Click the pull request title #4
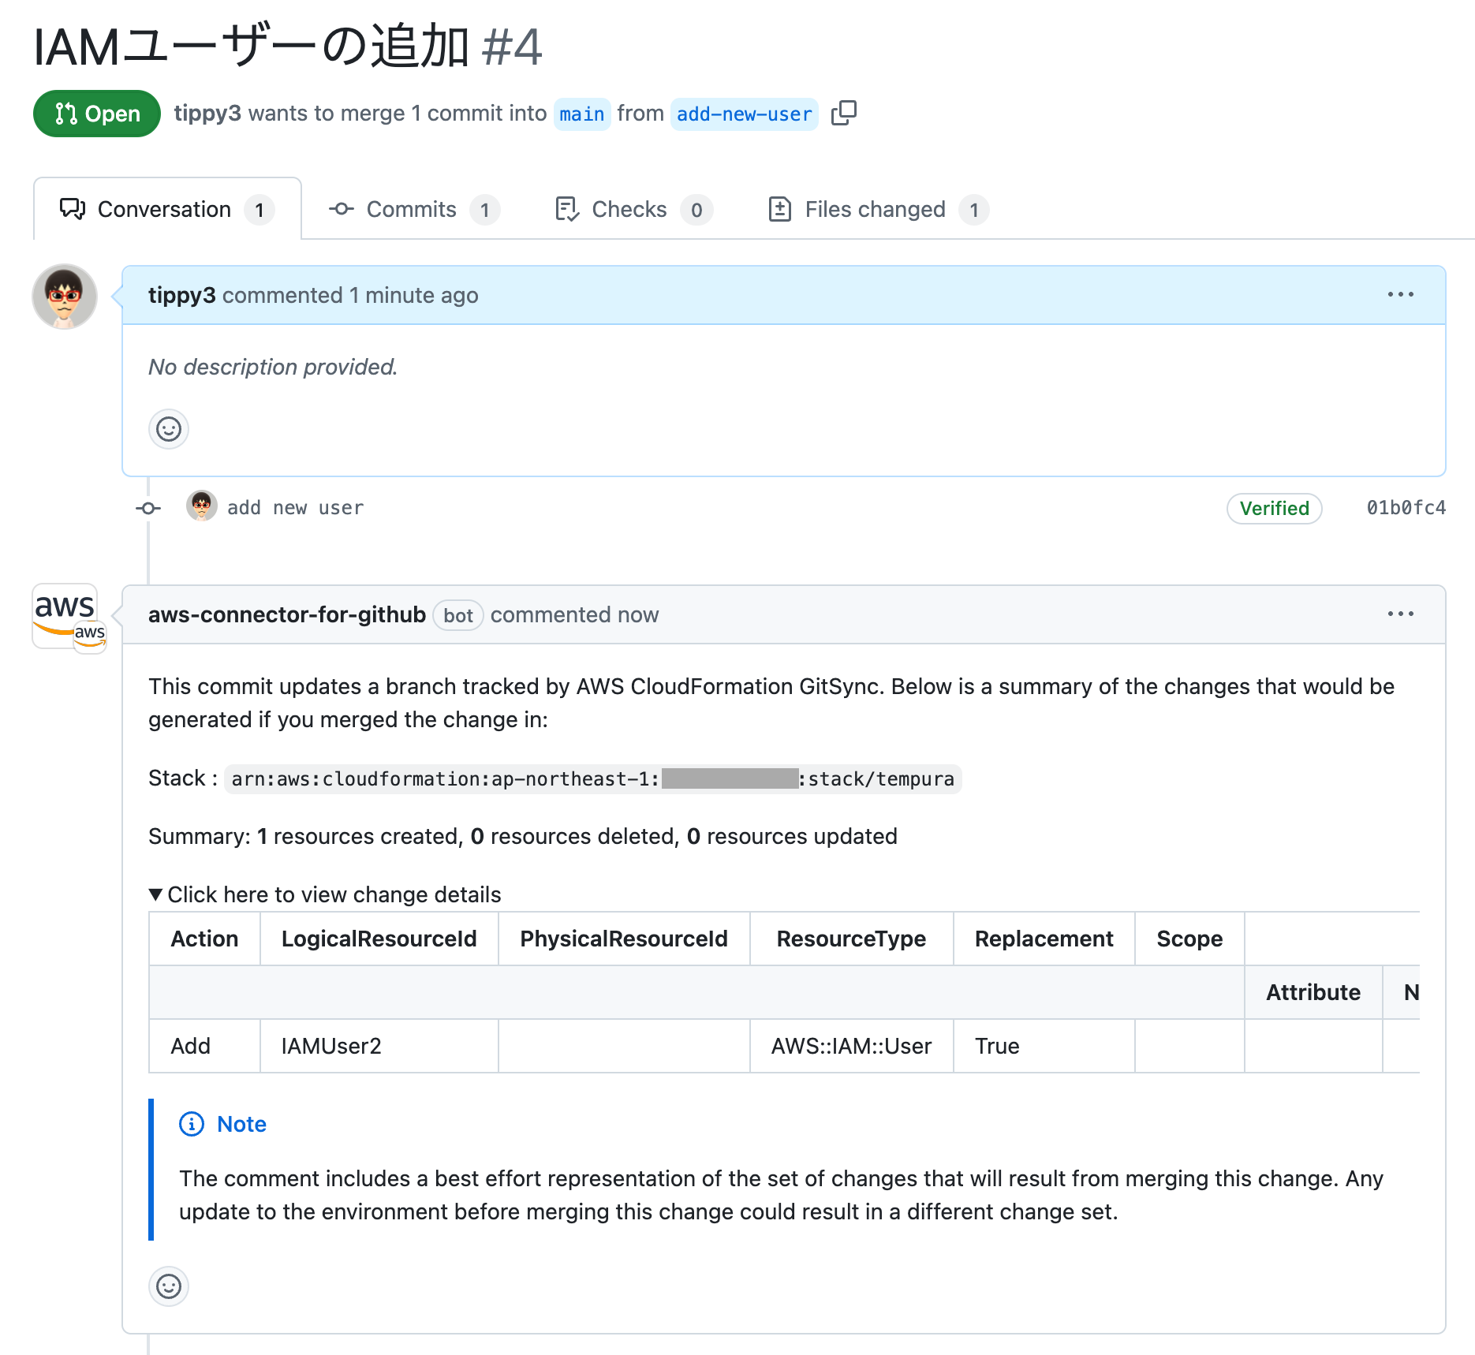1475x1355 pixels. pyautogui.click(x=287, y=47)
